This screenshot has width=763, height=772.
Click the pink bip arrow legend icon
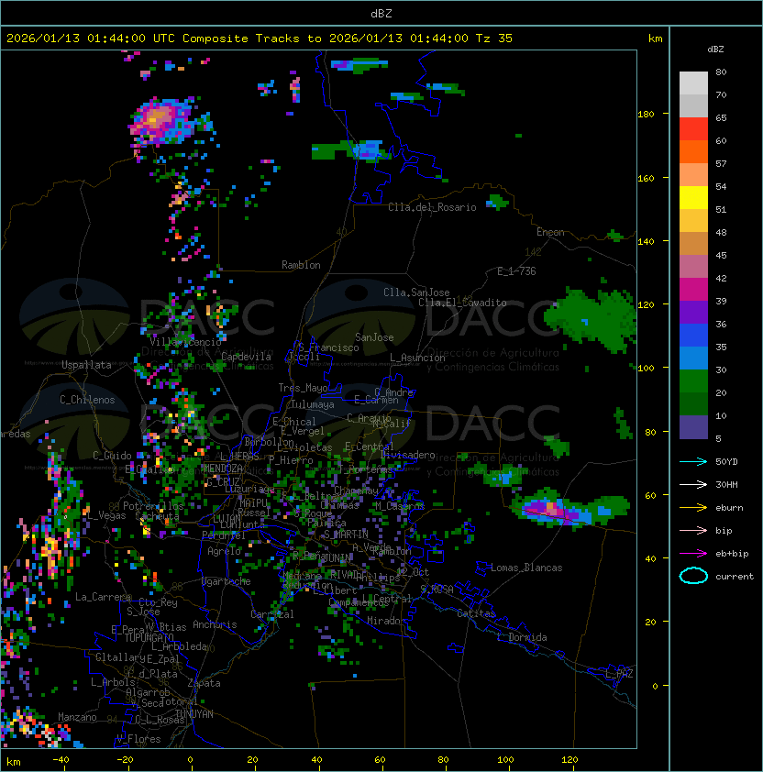pos(693,530)
